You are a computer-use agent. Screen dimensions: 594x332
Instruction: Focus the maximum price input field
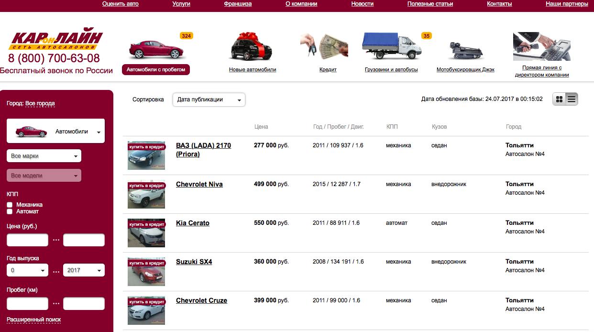(x=84, y=240)
